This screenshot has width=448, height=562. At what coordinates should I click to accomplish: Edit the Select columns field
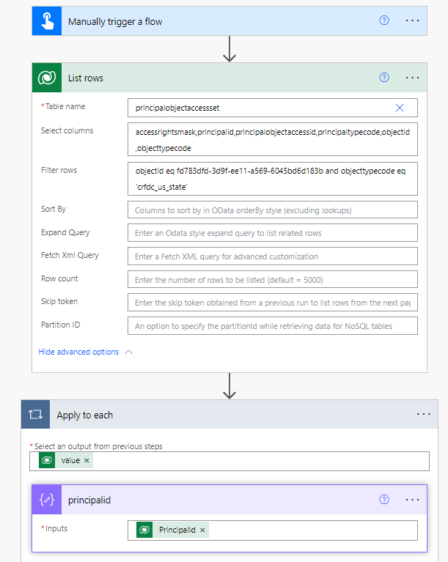(x=273, y=139)
